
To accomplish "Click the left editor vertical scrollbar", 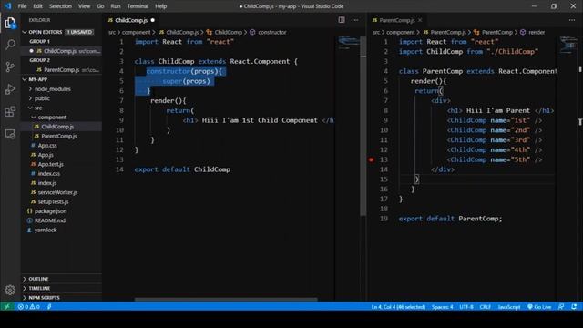I will click(x=363, y=127).
